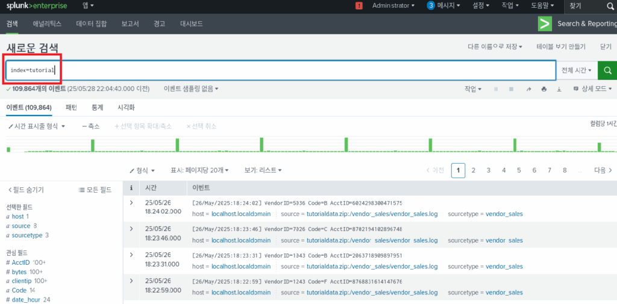Image resolution: width=617 pixels, height=304 pixels.
Task: Switch to the 시각화 results tab
Action: (126, 107)
